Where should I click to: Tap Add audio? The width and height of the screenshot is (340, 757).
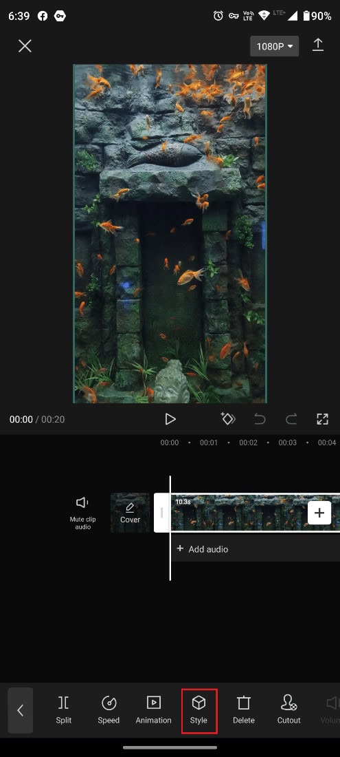pos(202,549)
